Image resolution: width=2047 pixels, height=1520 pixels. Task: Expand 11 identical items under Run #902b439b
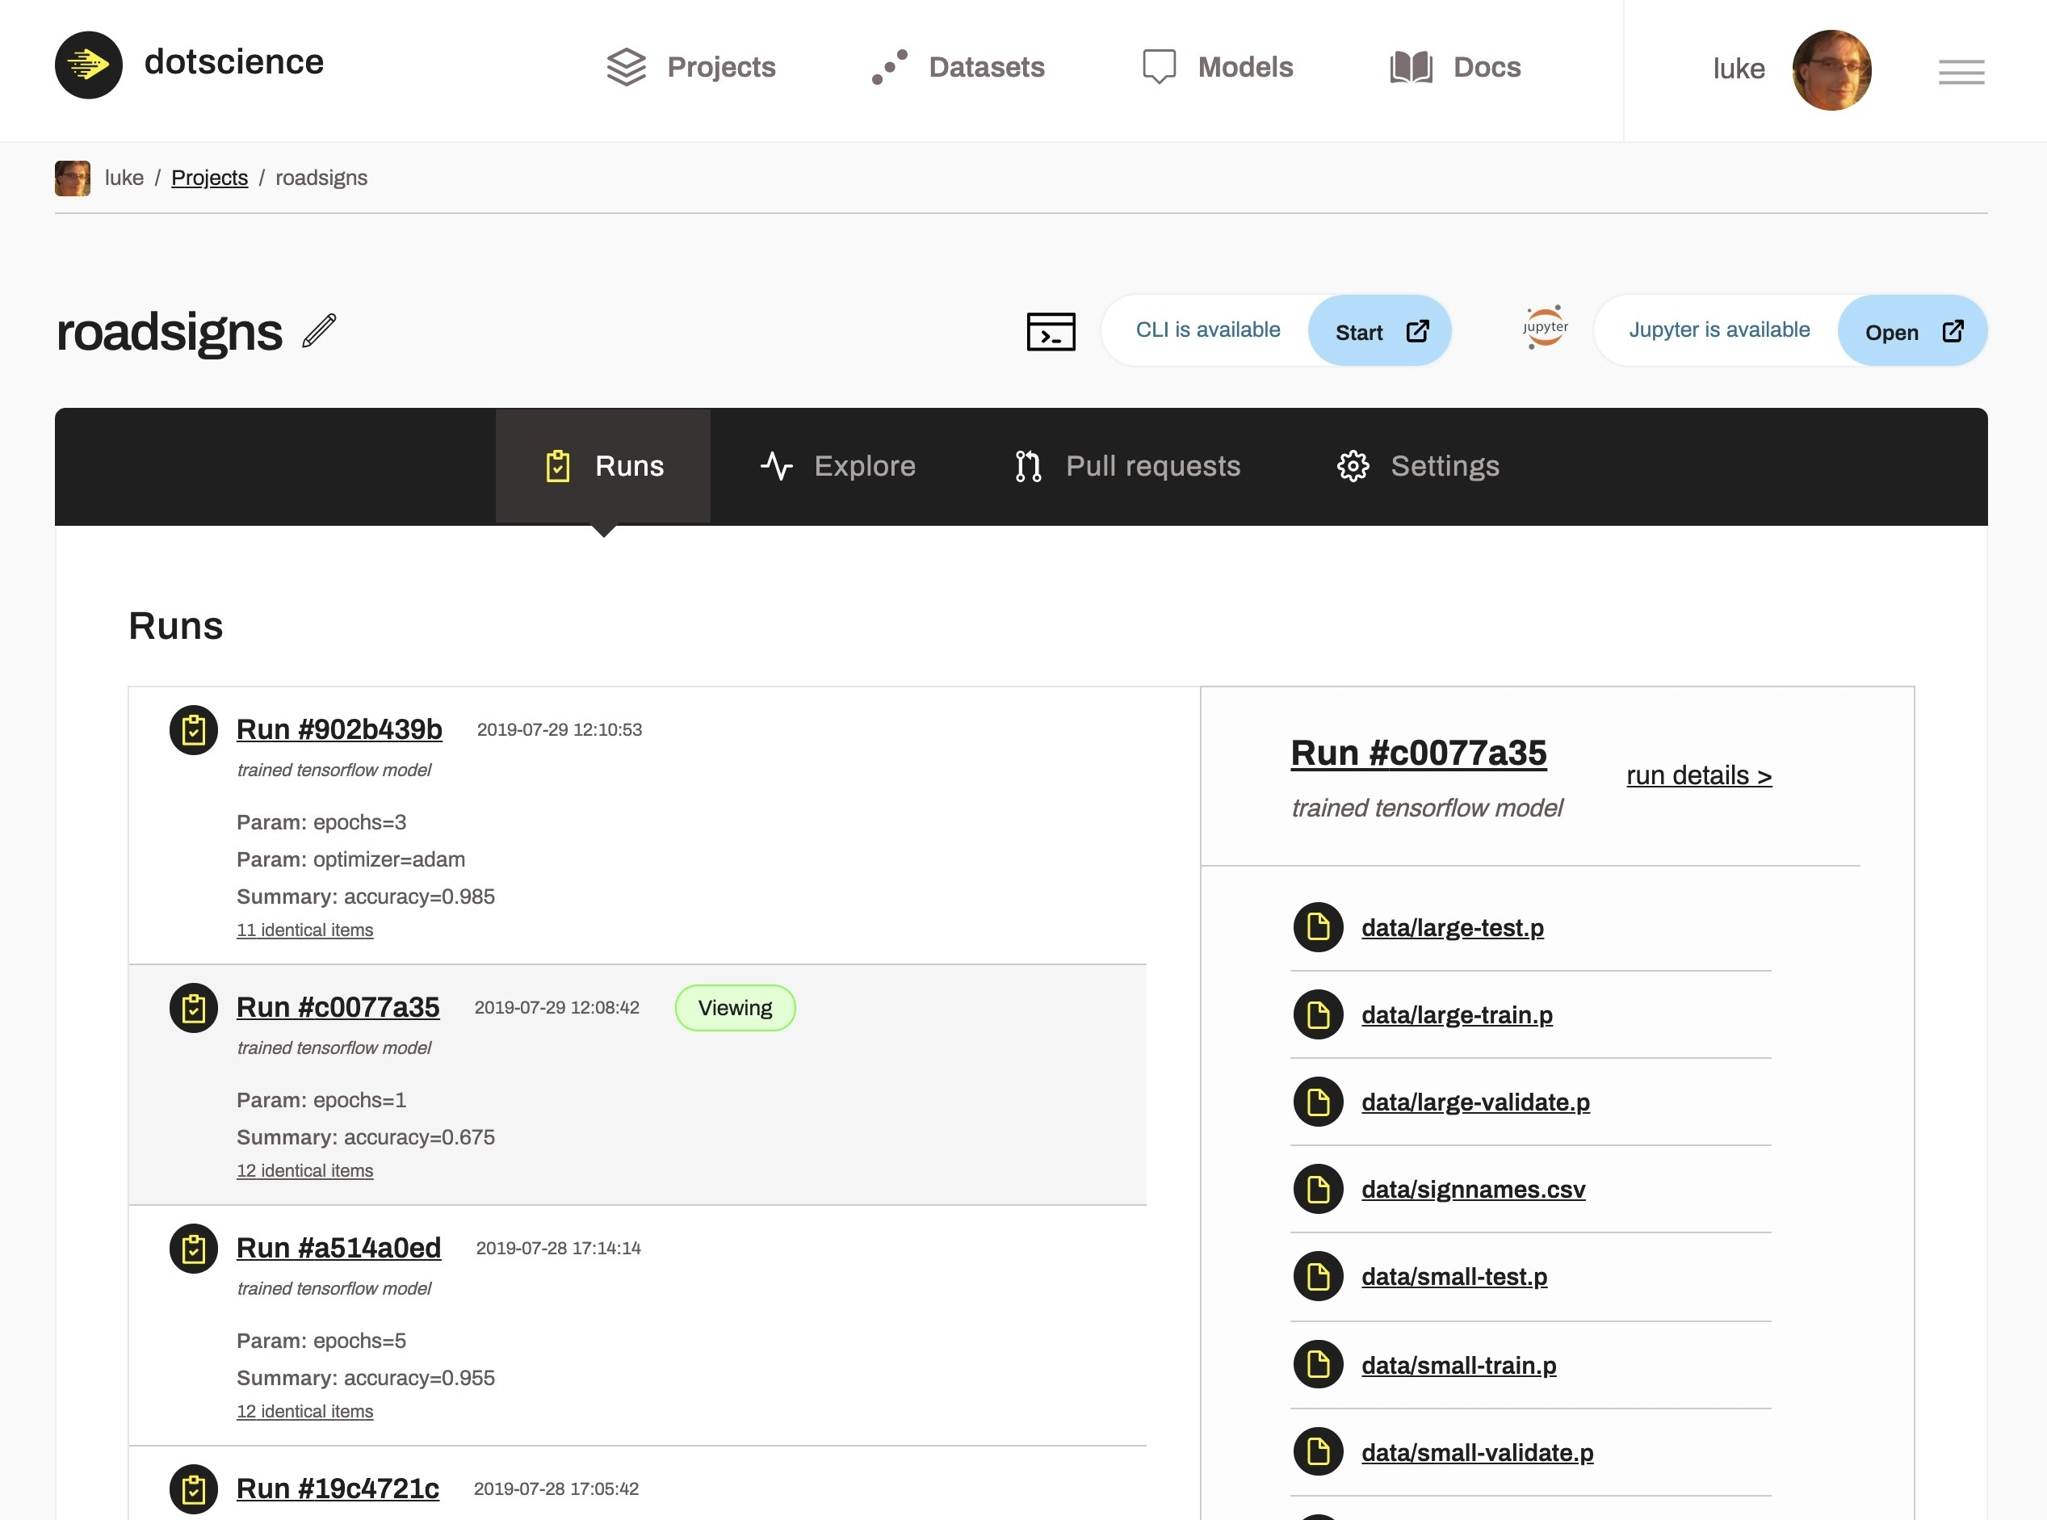[304, 930]
